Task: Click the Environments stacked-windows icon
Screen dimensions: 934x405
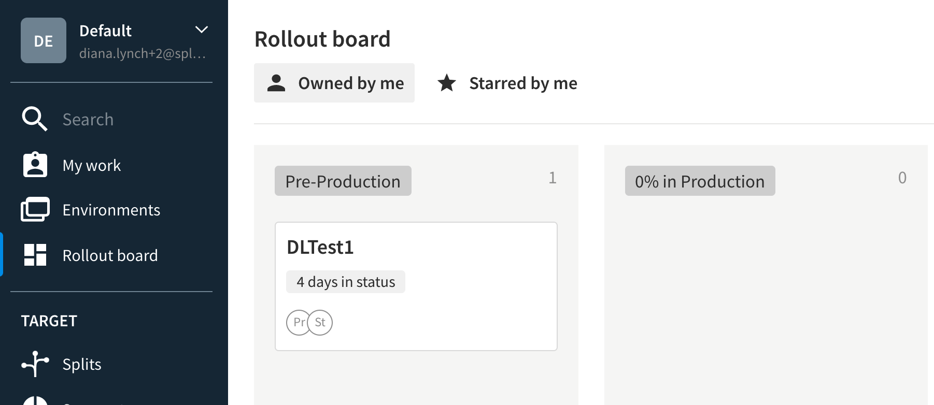Action: point(35,210)
